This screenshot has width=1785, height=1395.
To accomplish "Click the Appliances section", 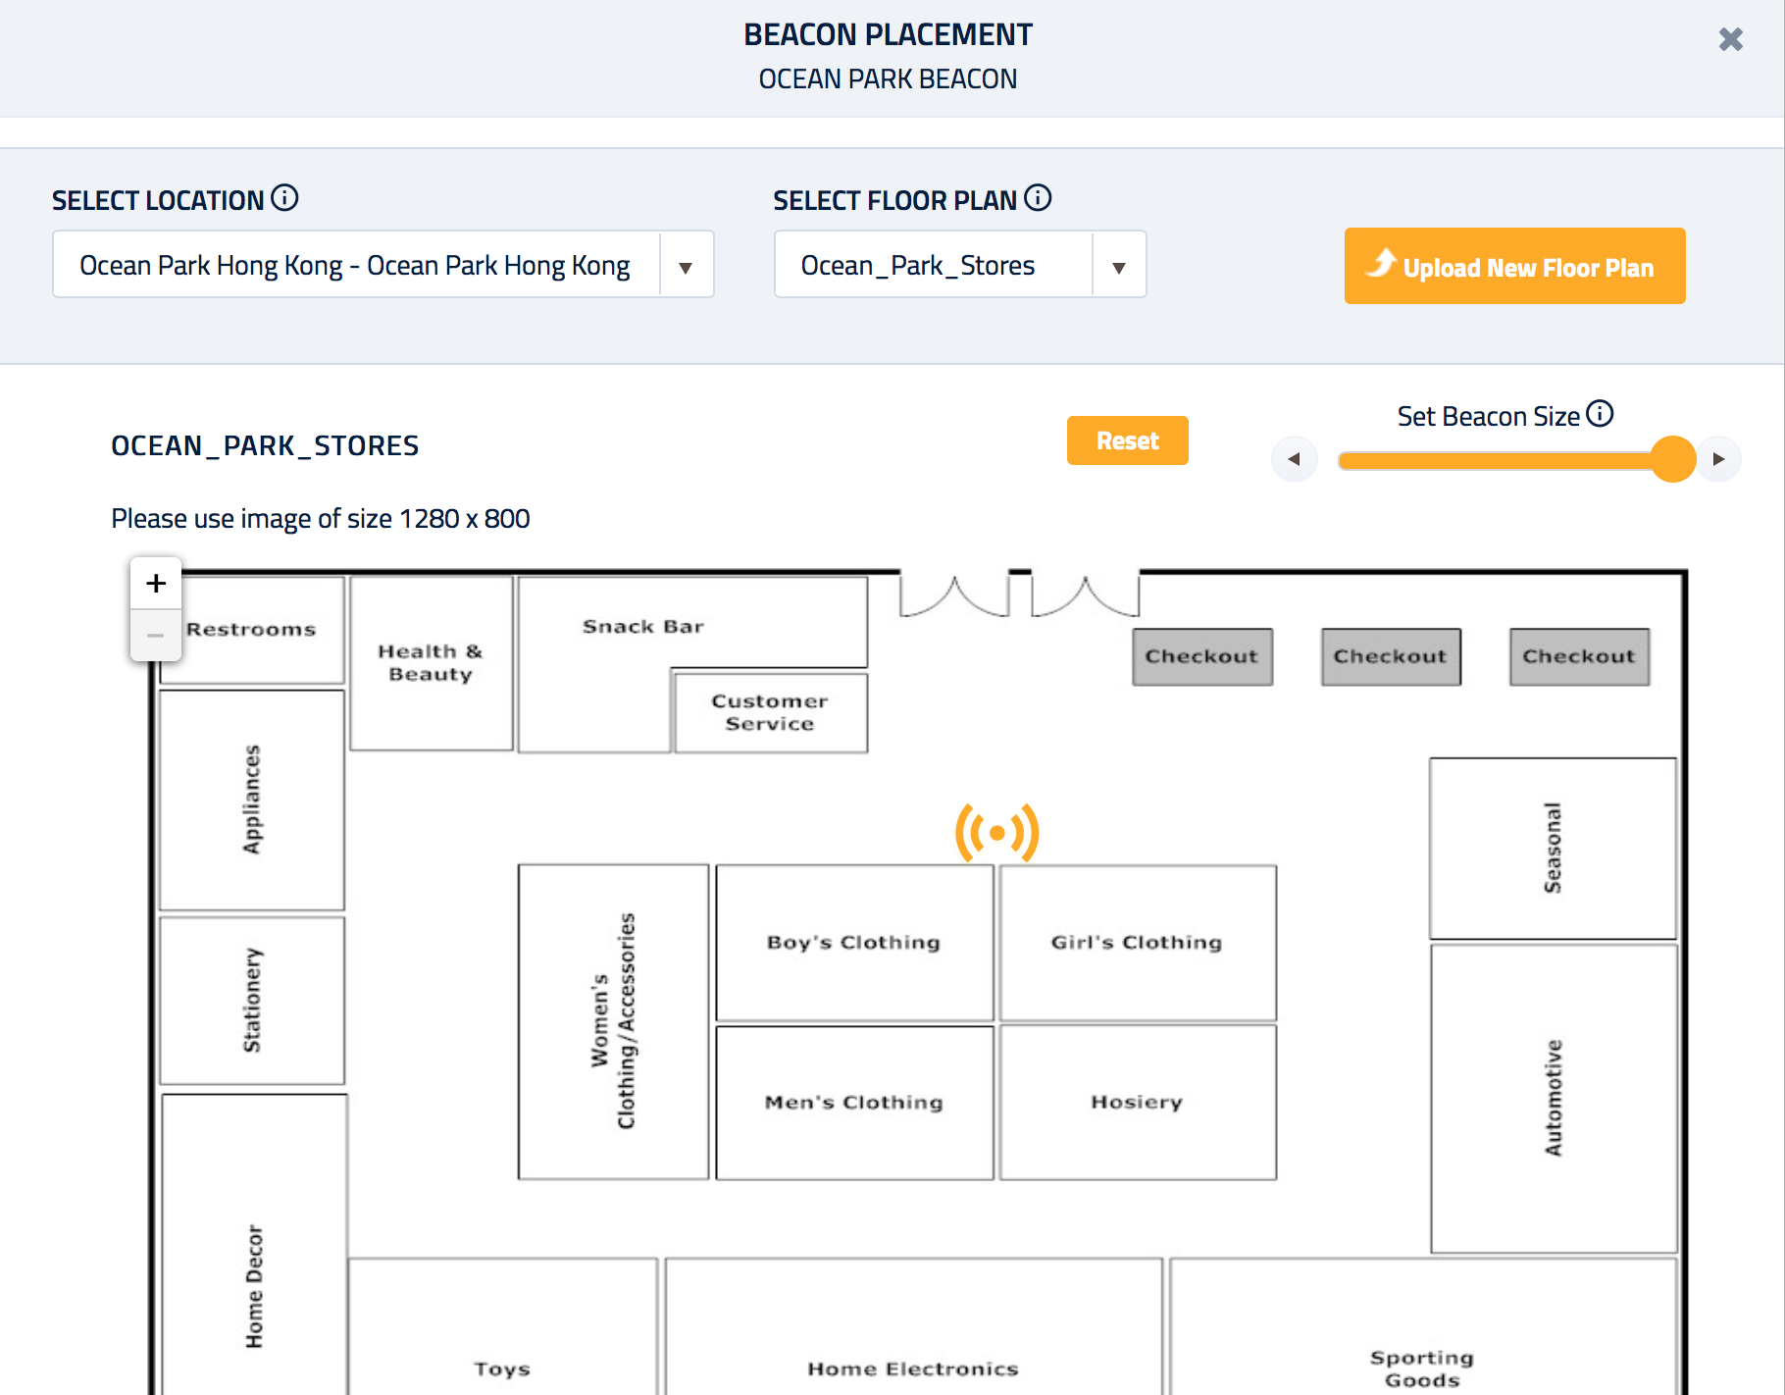I will (x=252, y=801).
